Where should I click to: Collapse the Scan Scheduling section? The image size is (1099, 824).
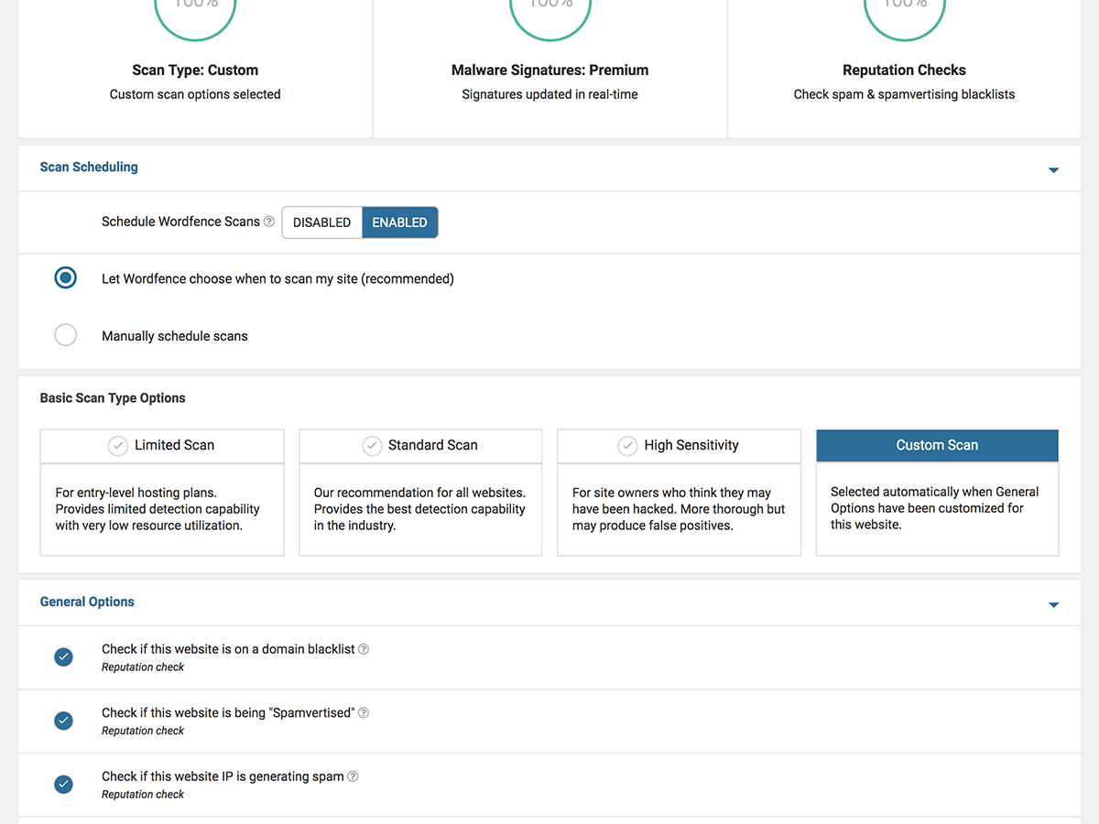(1053, 169)
